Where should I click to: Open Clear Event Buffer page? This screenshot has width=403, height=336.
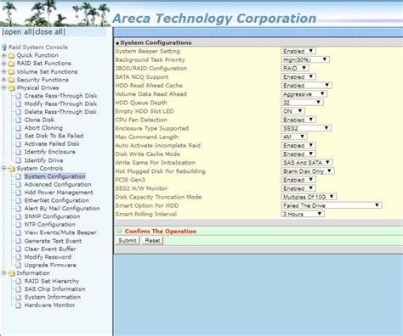50,249
